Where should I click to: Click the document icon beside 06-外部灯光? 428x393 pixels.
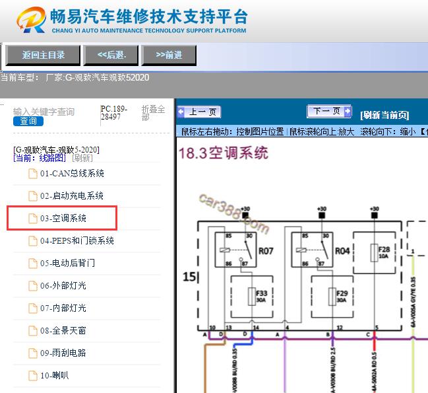(x=33, y=286)
